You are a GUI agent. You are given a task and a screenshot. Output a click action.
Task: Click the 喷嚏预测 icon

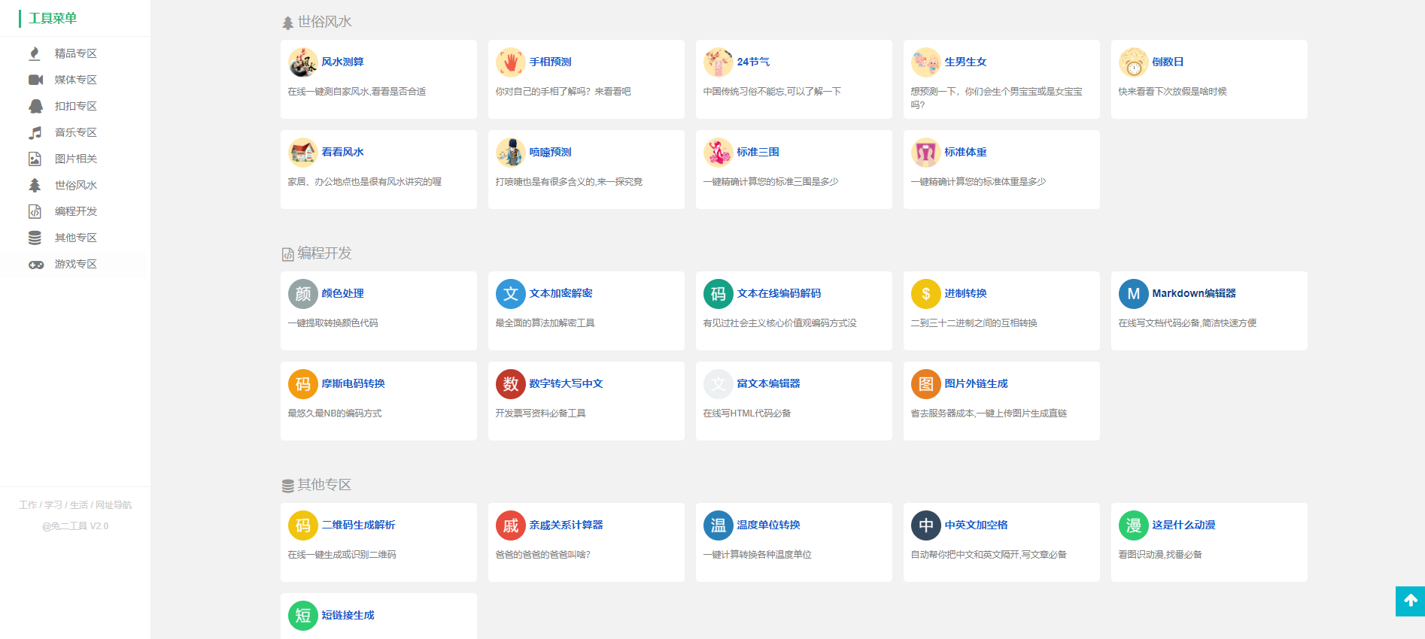coord(511,153)
